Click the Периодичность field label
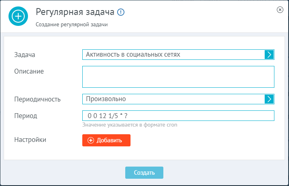This screenshot has width=289, height=186. click(x=37, y=99)
